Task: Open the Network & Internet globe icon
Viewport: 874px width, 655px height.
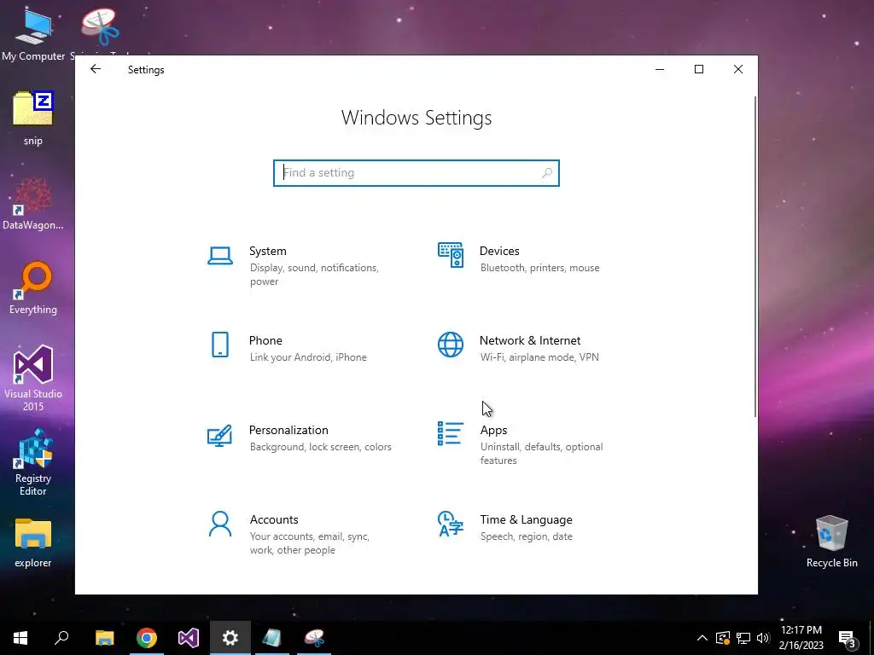Action: 451,345
